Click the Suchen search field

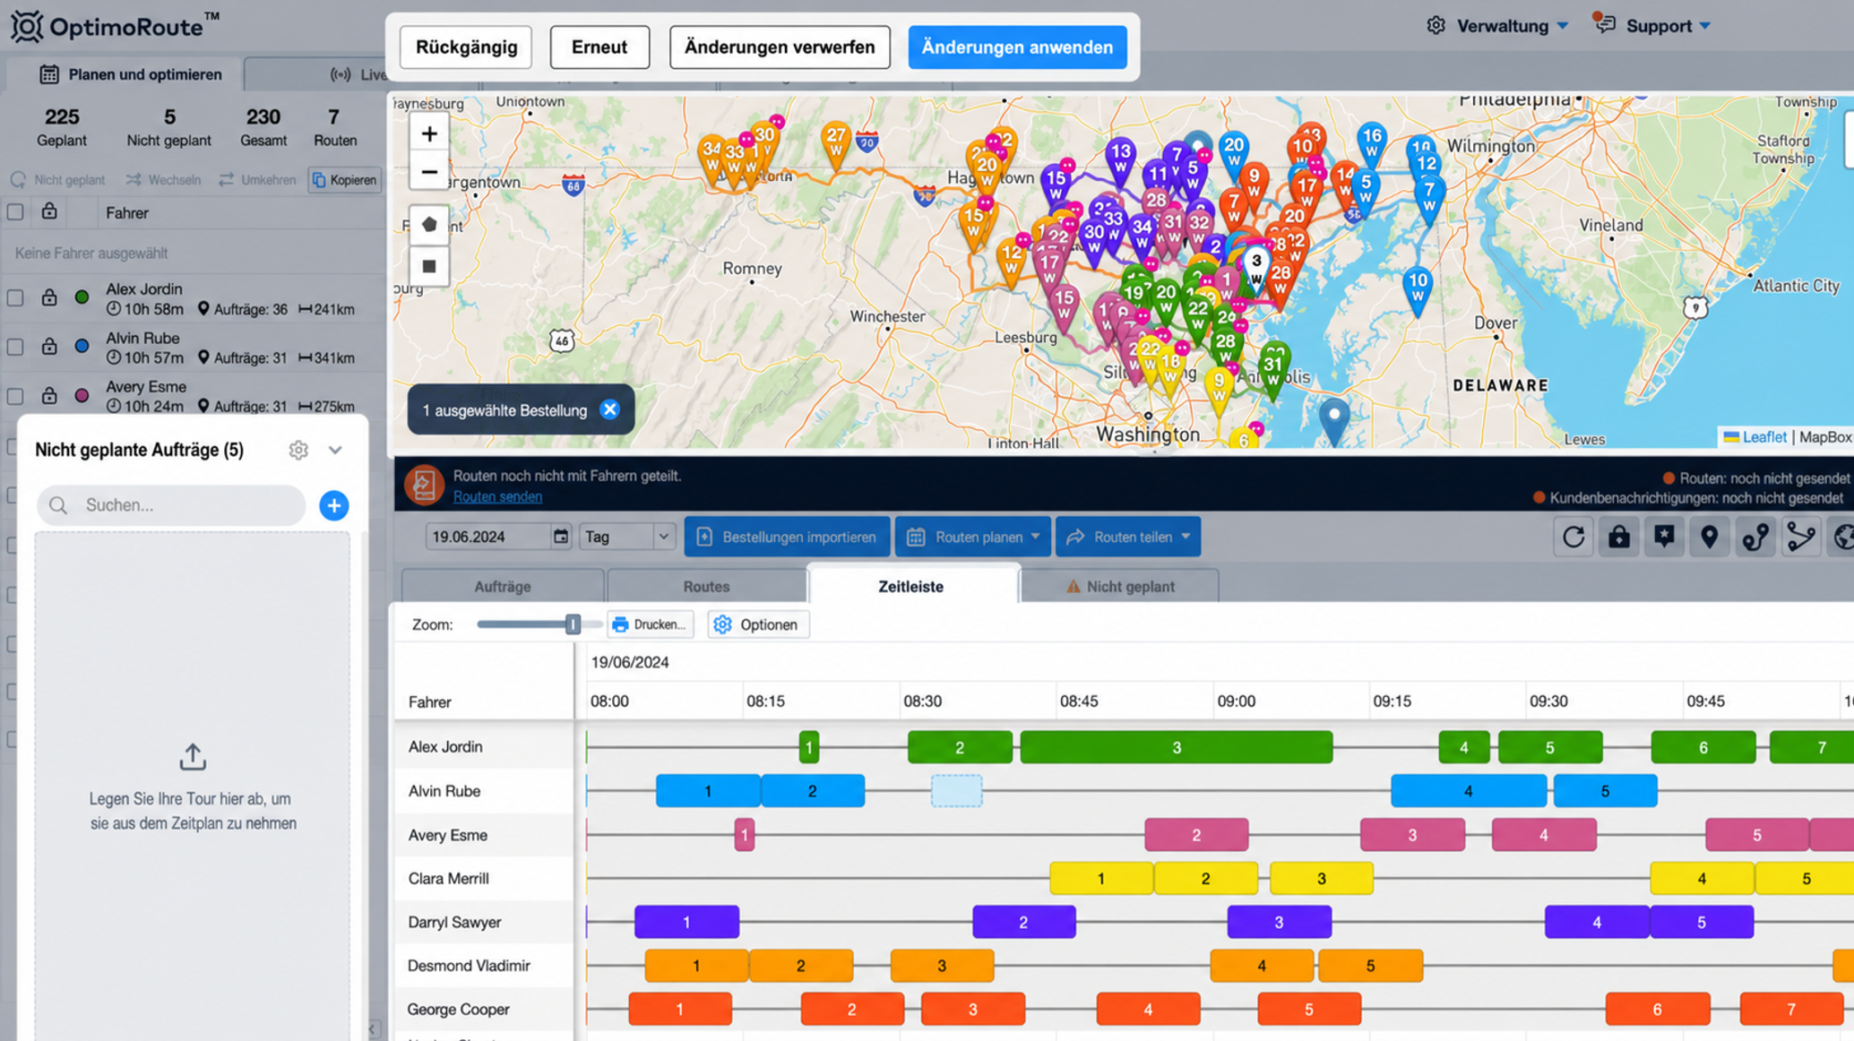tap(171, 505)
